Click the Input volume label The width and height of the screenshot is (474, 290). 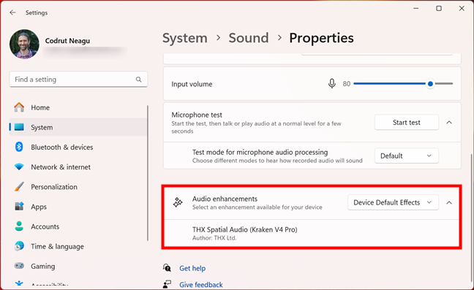pos(192,84)
